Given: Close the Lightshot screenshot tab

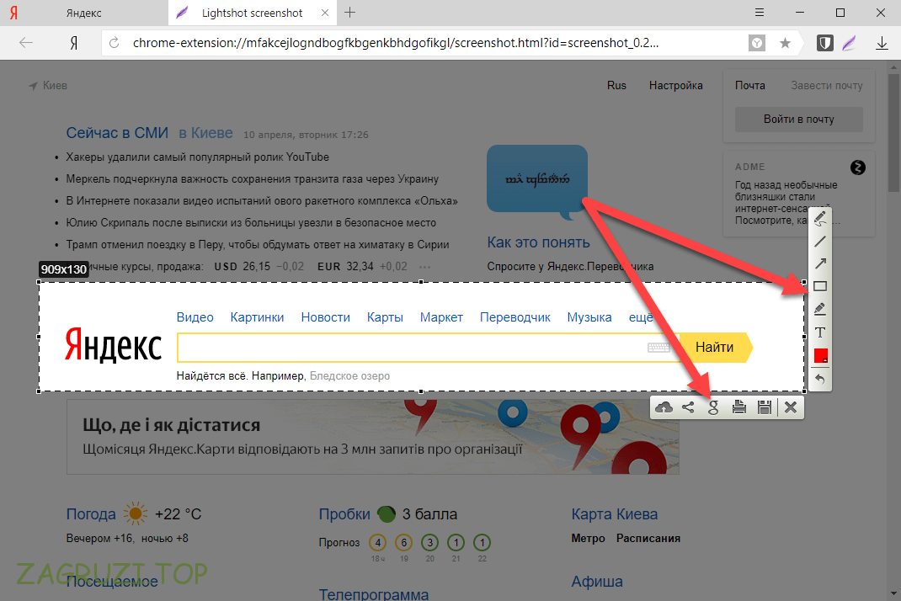Looking at the screenshot, I should tap(325, 13).
